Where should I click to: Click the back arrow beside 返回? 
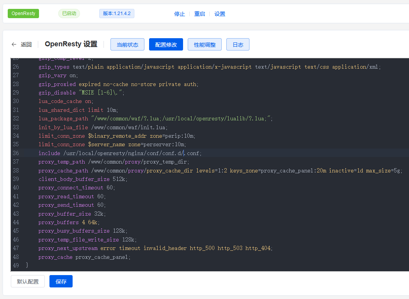click(14, 44)
